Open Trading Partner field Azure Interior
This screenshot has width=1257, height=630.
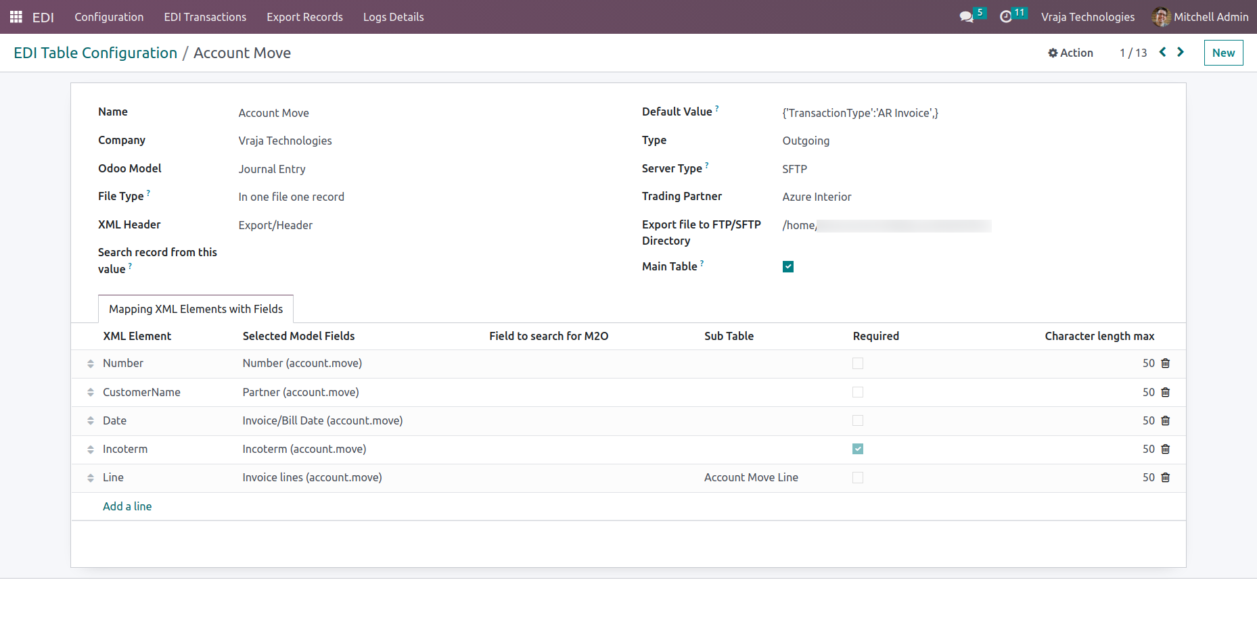coord(817,197)
